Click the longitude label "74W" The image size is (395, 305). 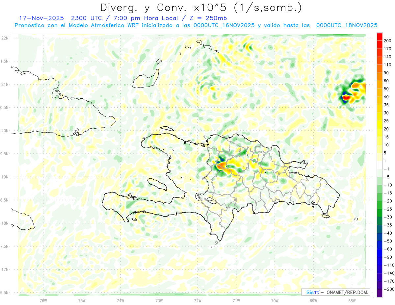pos(120,300)
